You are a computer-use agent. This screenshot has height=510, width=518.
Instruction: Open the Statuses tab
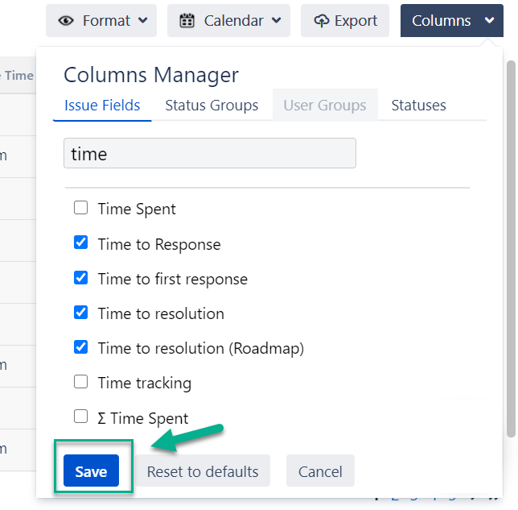[x=418, y=106]
